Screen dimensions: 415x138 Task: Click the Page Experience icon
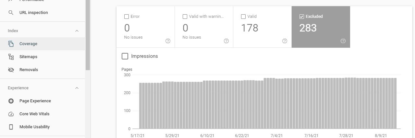click(x=11, y=101)
